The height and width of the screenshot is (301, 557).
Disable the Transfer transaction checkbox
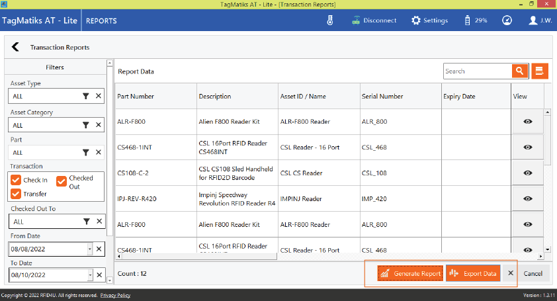point(16,194)
